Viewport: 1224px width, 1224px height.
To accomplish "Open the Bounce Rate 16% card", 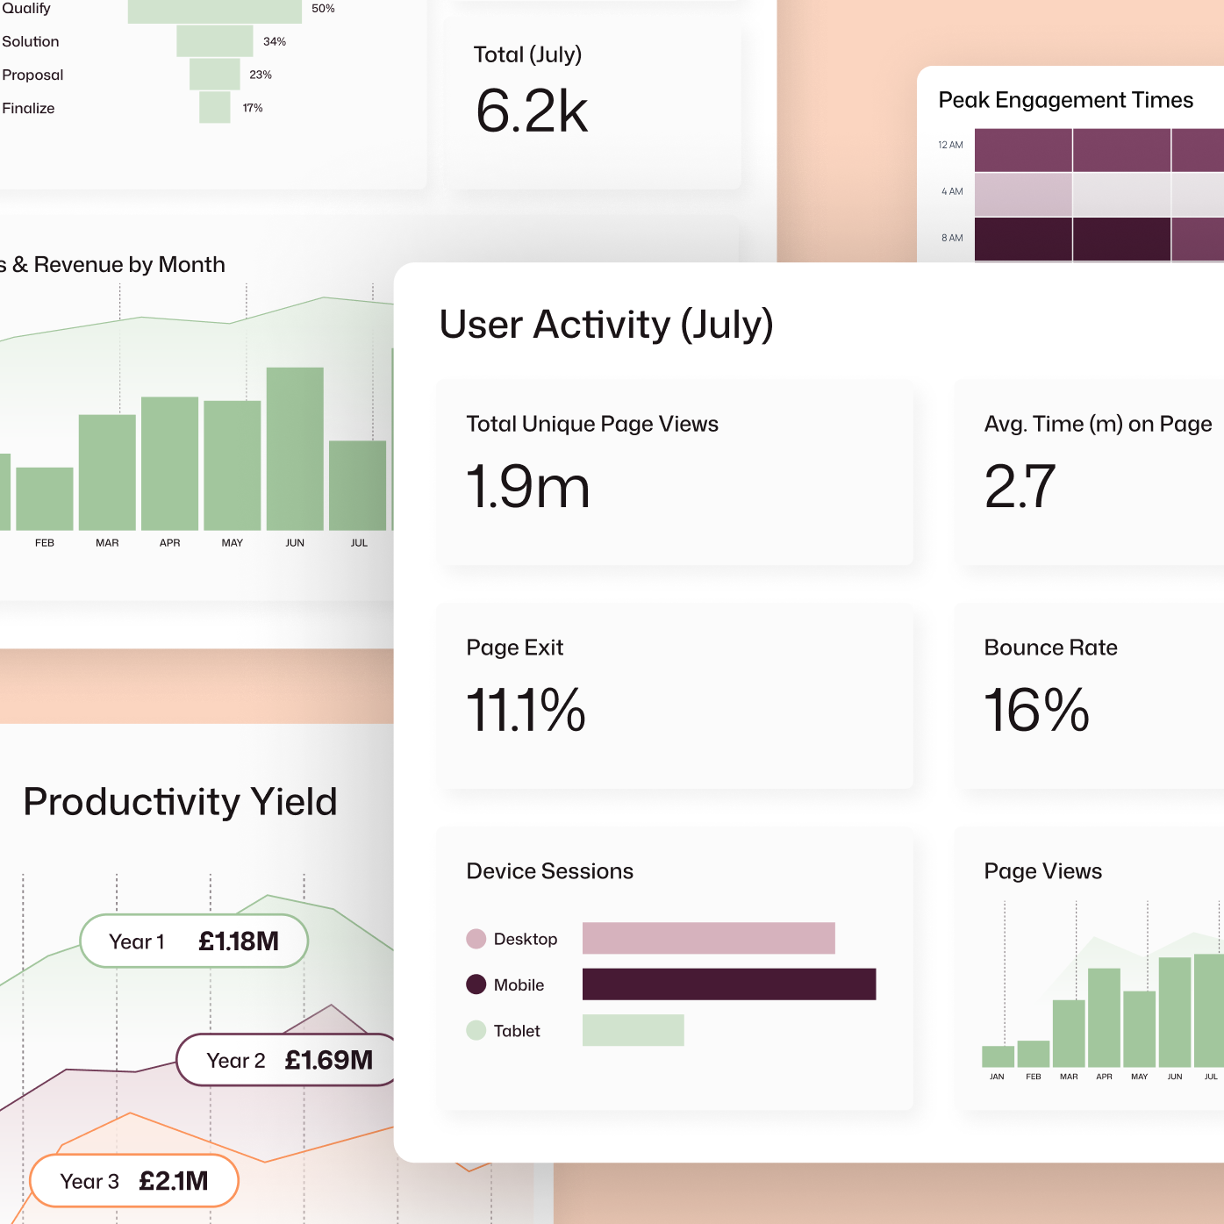I will point(1089,697).
